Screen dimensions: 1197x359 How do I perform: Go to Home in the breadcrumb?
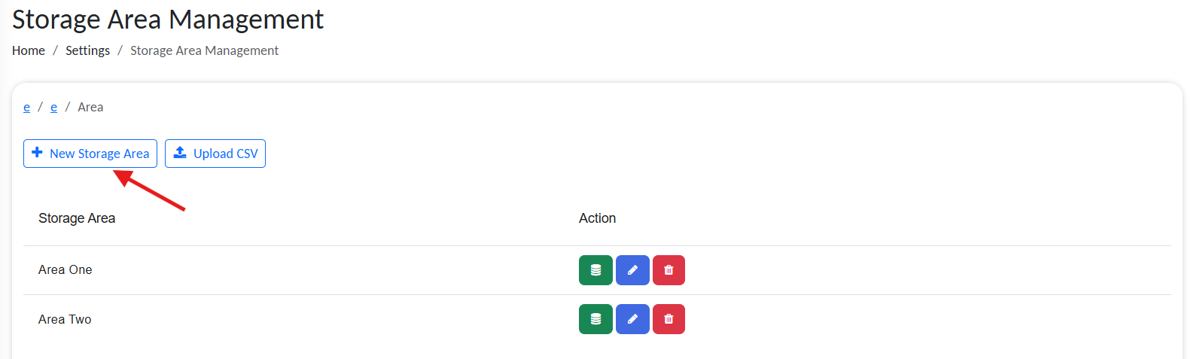point(29,50)
